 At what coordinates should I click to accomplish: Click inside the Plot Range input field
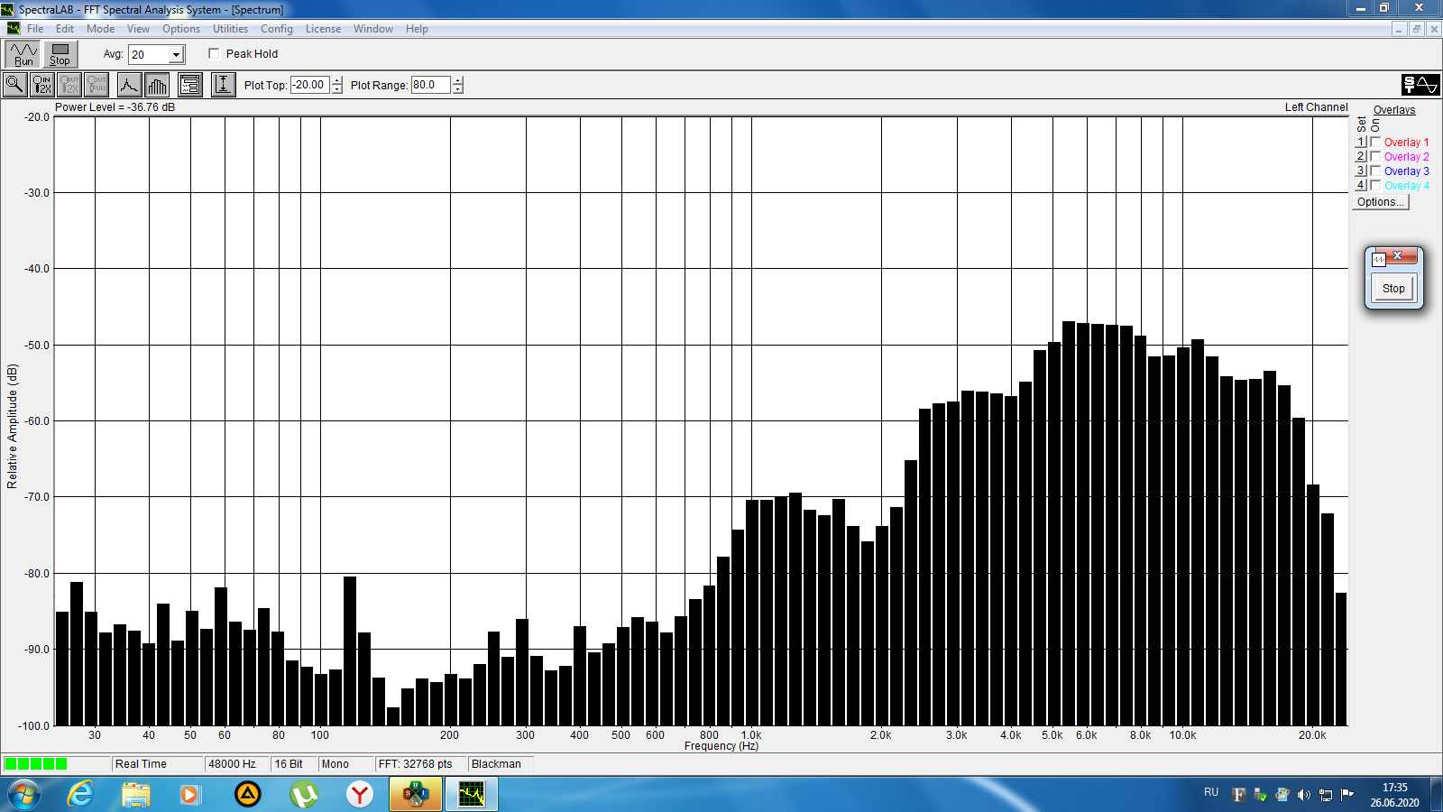point(431,85)
